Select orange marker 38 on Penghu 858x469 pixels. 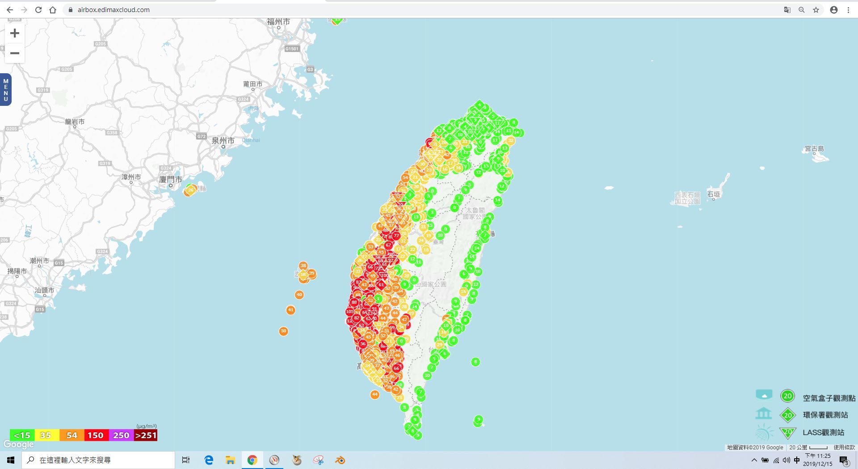click(303, 265)
